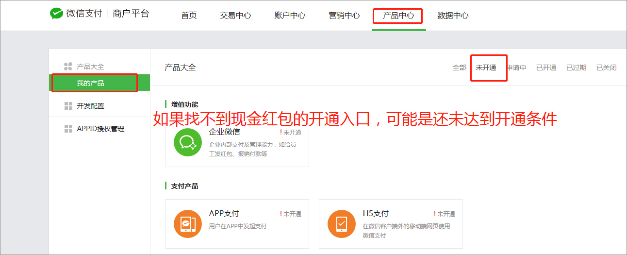Click the 商户平台 header text
The height and width of the screenshot is (255, 627).
pyautogui.click(x=131, y=14)
